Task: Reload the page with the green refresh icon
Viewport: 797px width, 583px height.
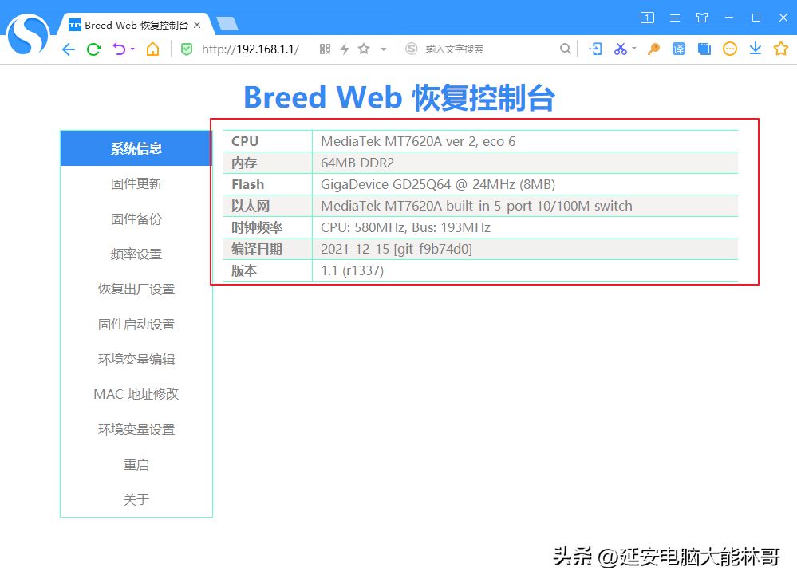Action: pyautogui.click(x=93, y=49)
